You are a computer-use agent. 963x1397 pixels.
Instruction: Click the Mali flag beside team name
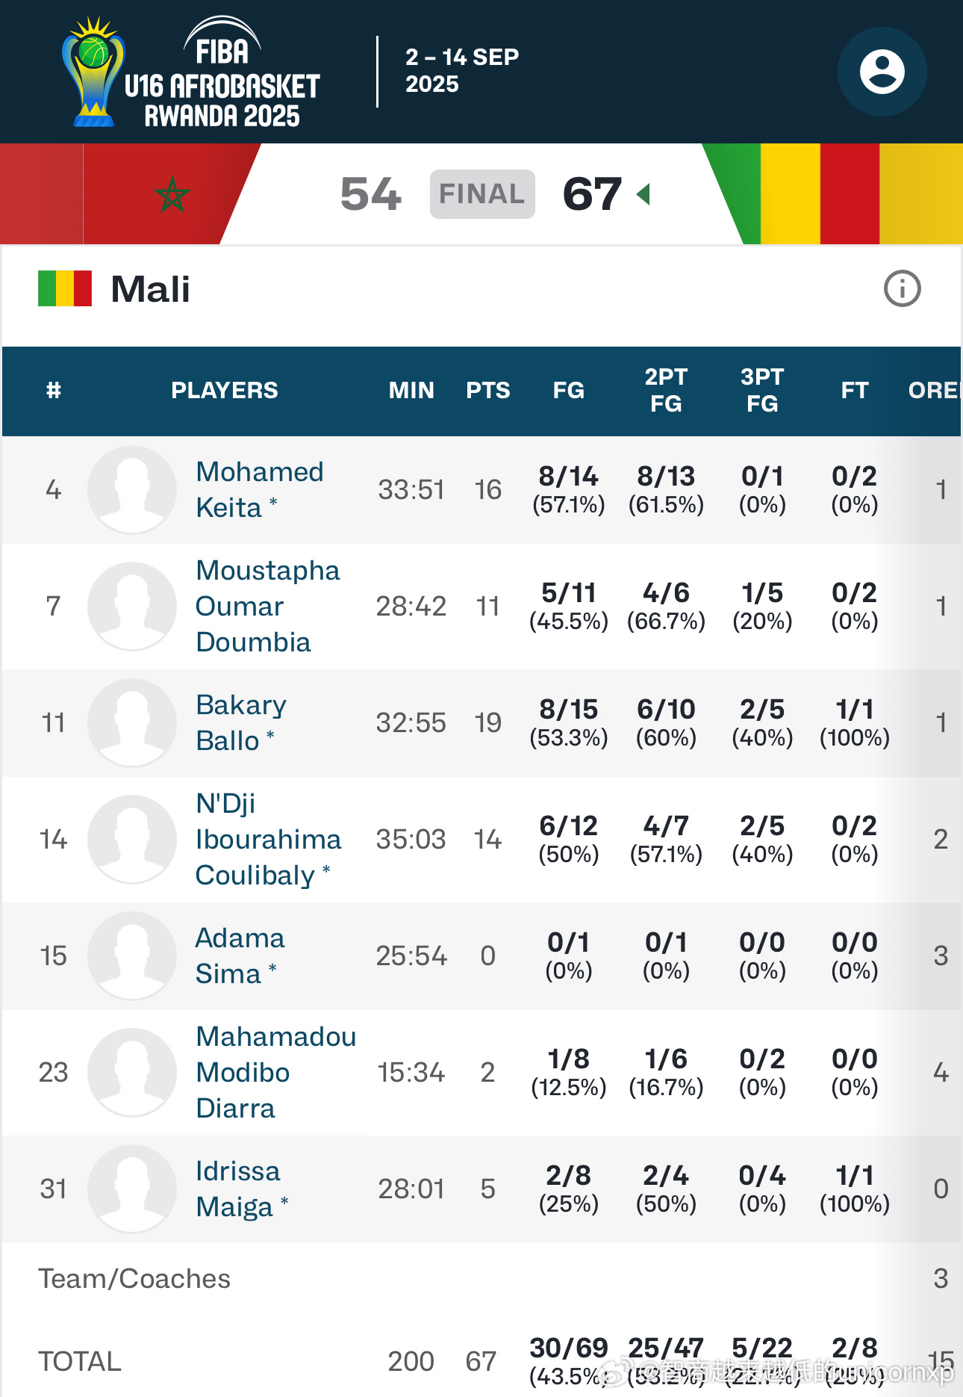point(65,288)
